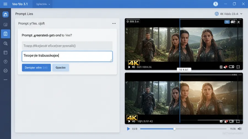Viewport: 248px width, 139px height.
Task: Focus the Teorpejie trabuaslkajex text box
Action: tap(67, 56)
